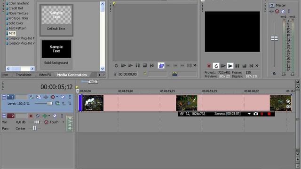Go to start in video preview
This screenshot has height=169, width=301.
click(251, 66)
